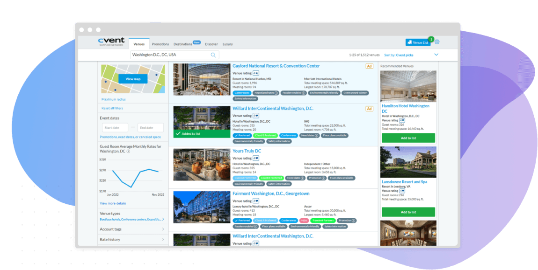Click Hamilton Hotel venue rating badge

click(402, 120)
